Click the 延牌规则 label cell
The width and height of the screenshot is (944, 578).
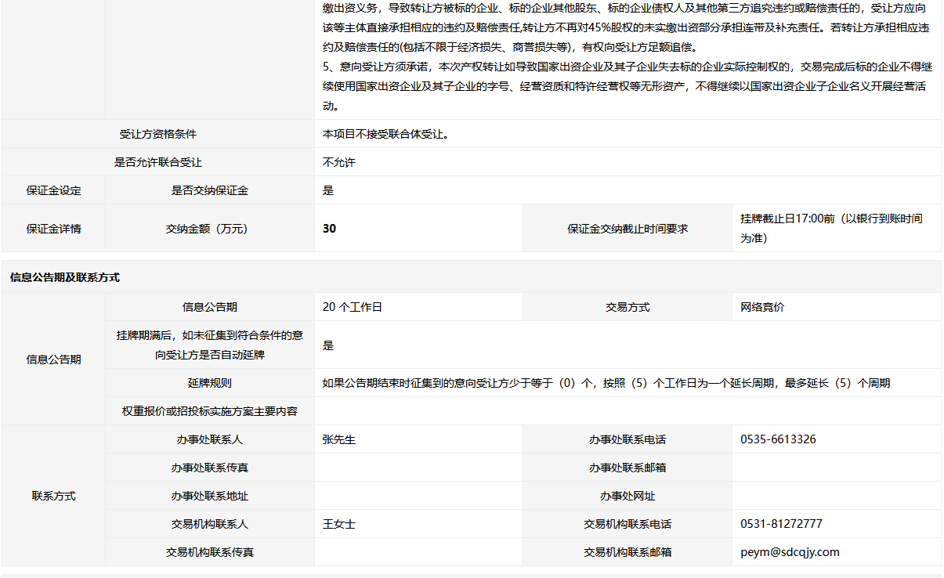[x=210, y=383]
